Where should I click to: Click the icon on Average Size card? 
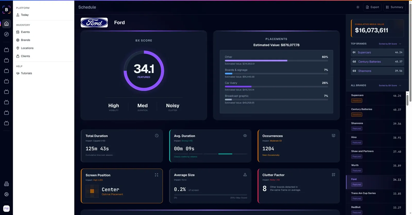pos(245,175)
